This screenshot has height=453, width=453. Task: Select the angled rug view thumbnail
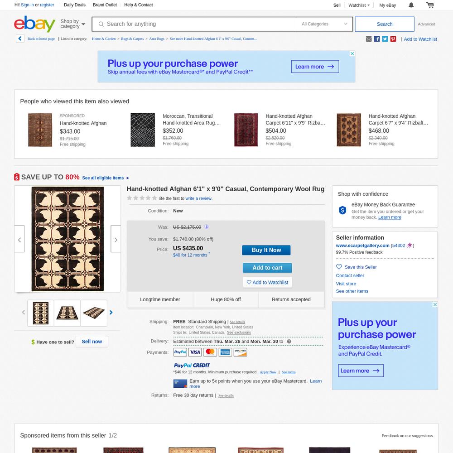94,313
